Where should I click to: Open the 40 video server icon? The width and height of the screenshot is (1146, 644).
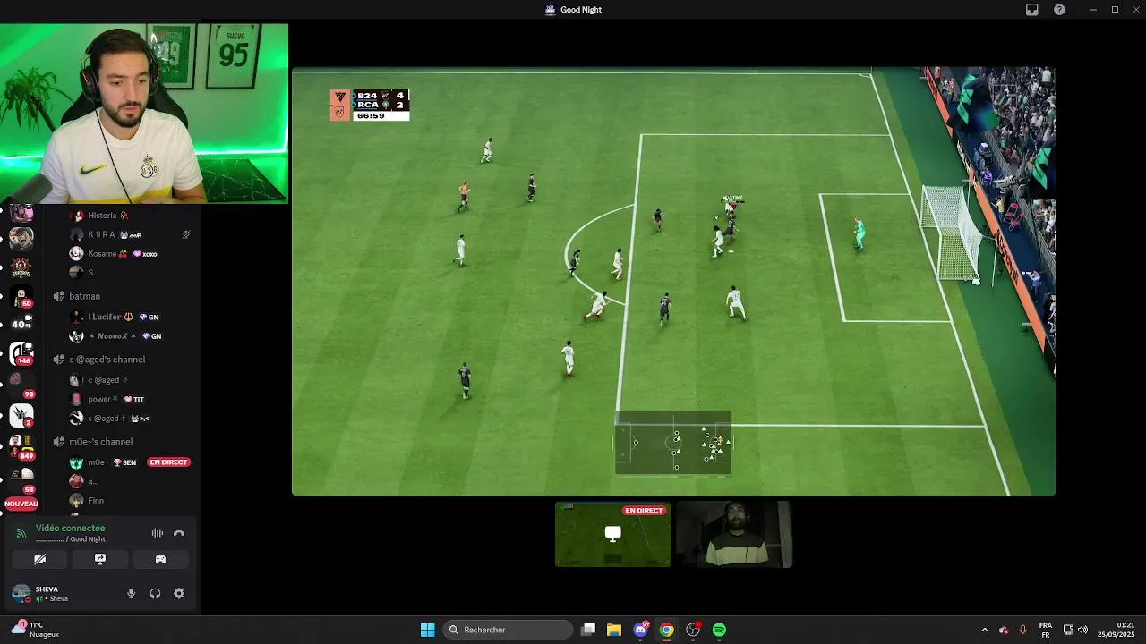21,324
